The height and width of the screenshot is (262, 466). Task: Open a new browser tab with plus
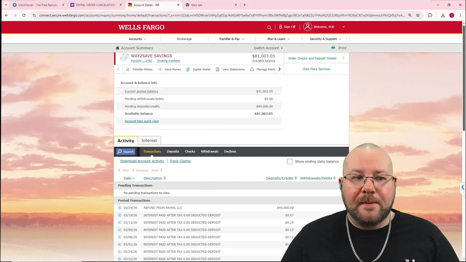click(244, 5)
